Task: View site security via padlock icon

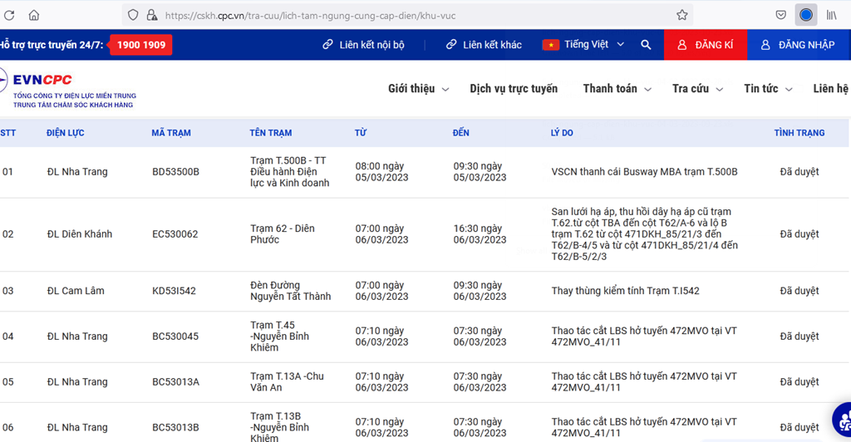Action: coord(151,15)
